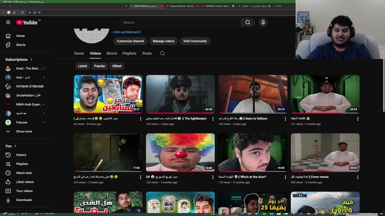Click the Fever meme video title
The width and height of the screenshot is (385, 216).
click(310, 177)
